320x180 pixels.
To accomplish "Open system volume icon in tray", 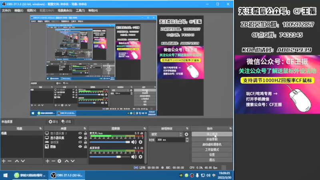I will pos(208,175).
